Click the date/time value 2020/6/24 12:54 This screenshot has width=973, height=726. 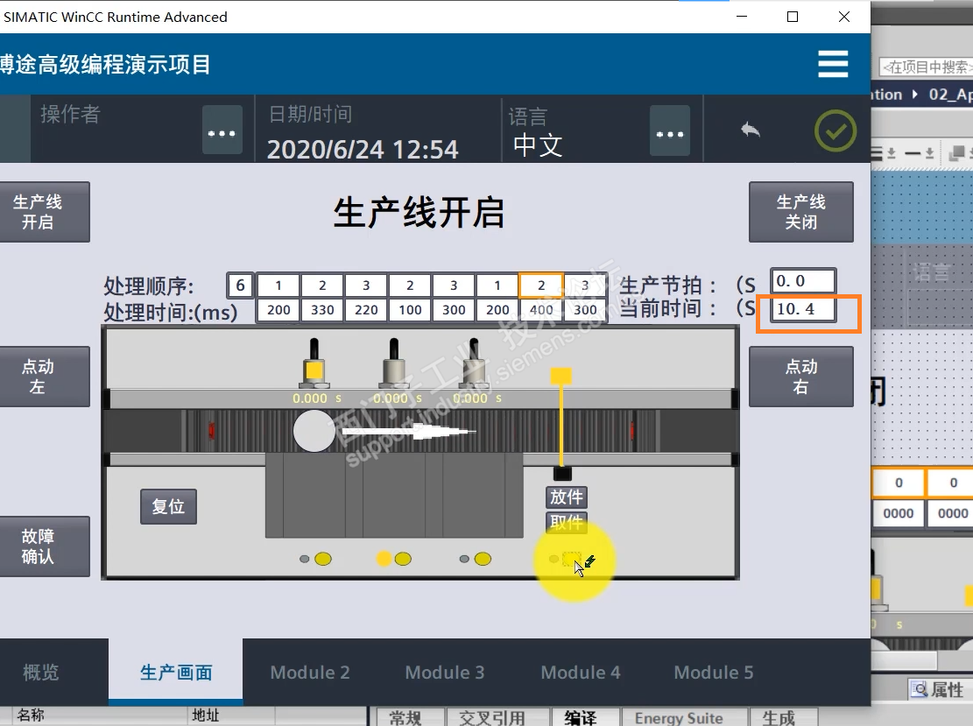click(363, 150)
